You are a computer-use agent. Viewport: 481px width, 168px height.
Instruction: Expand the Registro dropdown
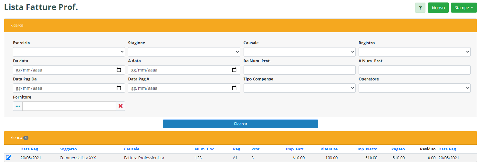click(x=414, y=52)
